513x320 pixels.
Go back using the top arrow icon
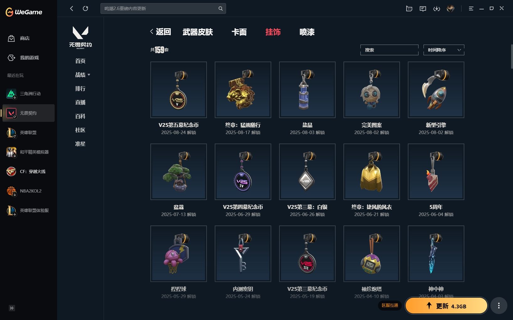(72, 8)
